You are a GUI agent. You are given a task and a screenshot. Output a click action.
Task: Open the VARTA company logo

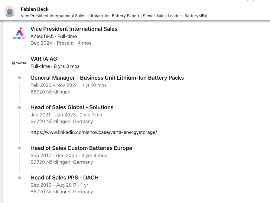coord(19,63)
